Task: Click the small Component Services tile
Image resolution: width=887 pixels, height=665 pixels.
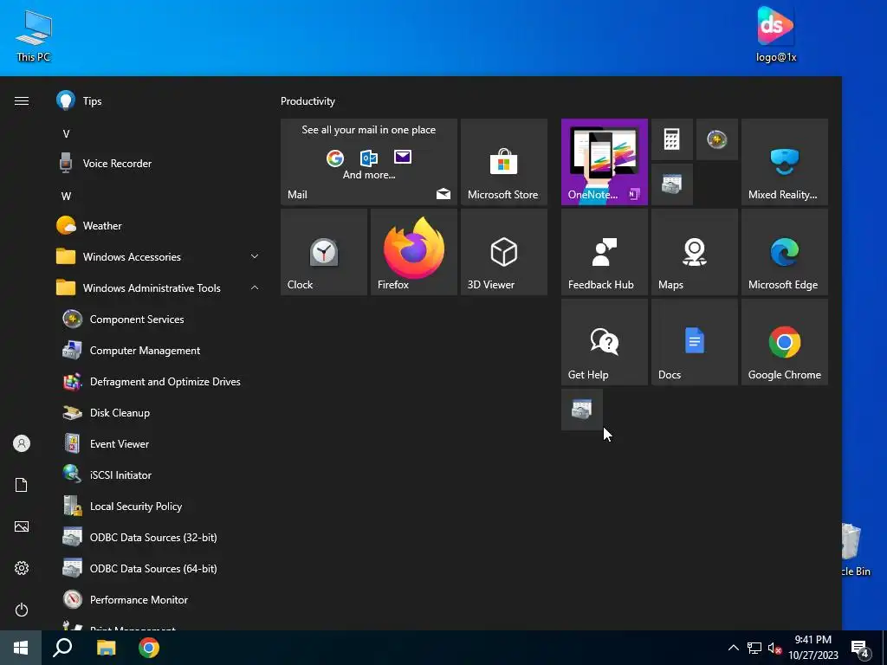Action: pyautogui.click(x=716, y=139)
